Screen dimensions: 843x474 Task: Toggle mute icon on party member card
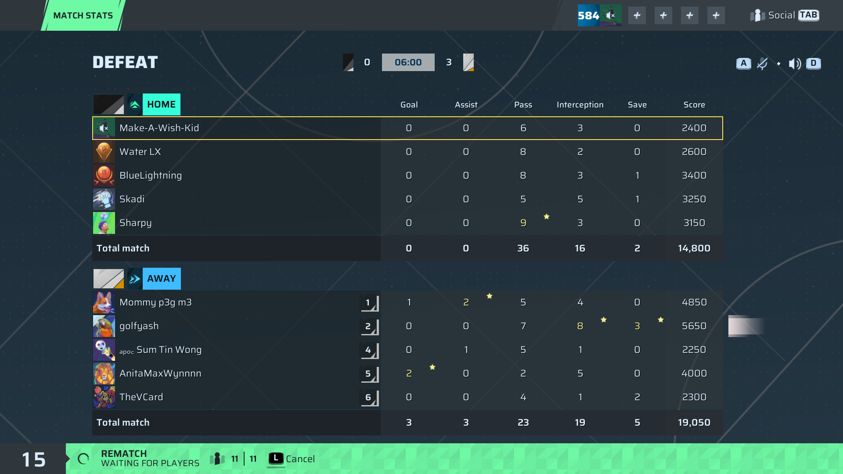pos(610,15)
